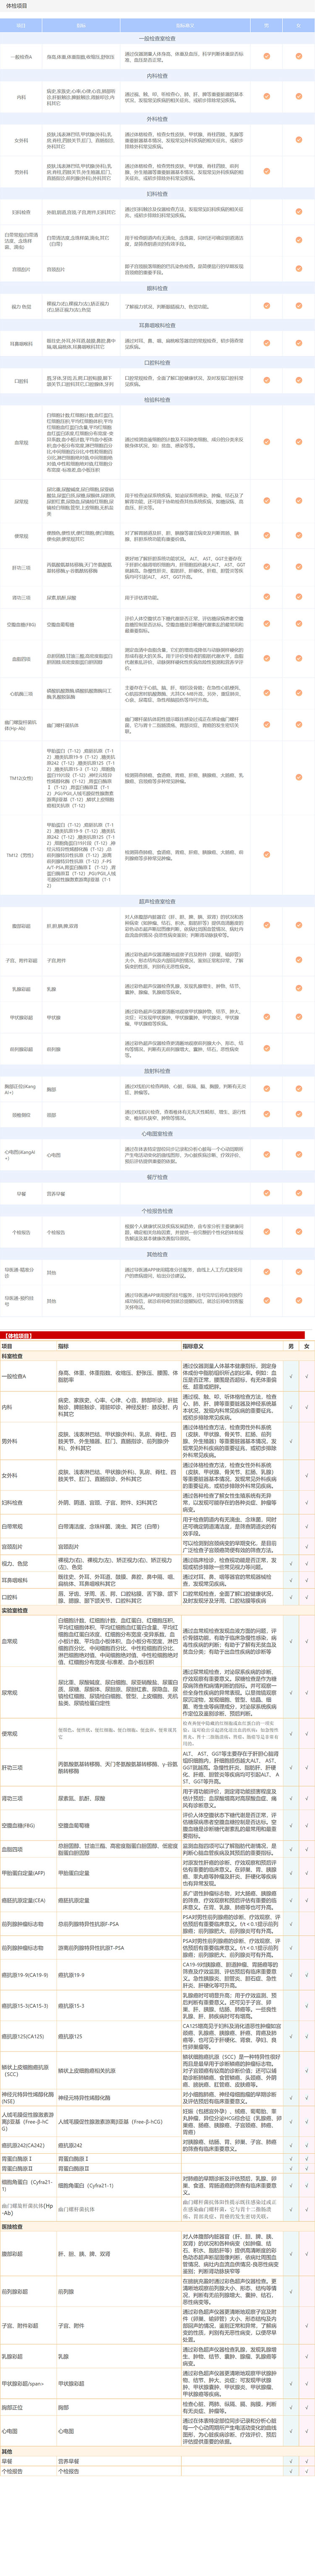Click the 腹部彩超 item name in the upper table
The height and width of the screenshot is (2576, 315).
coord(21,926)
